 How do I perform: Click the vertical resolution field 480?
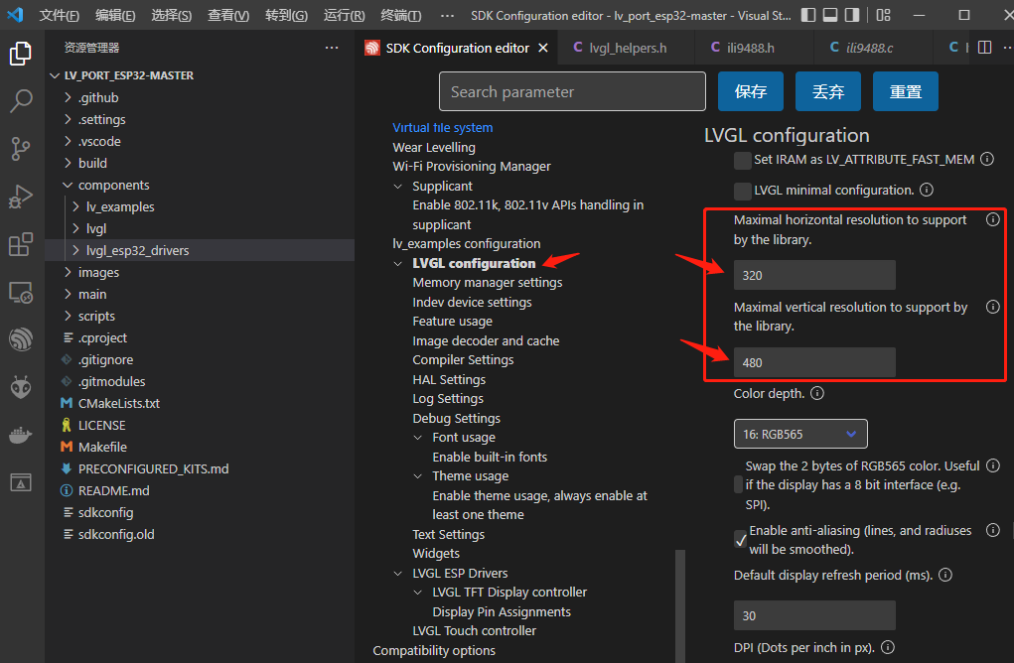(x=814, y=362)
